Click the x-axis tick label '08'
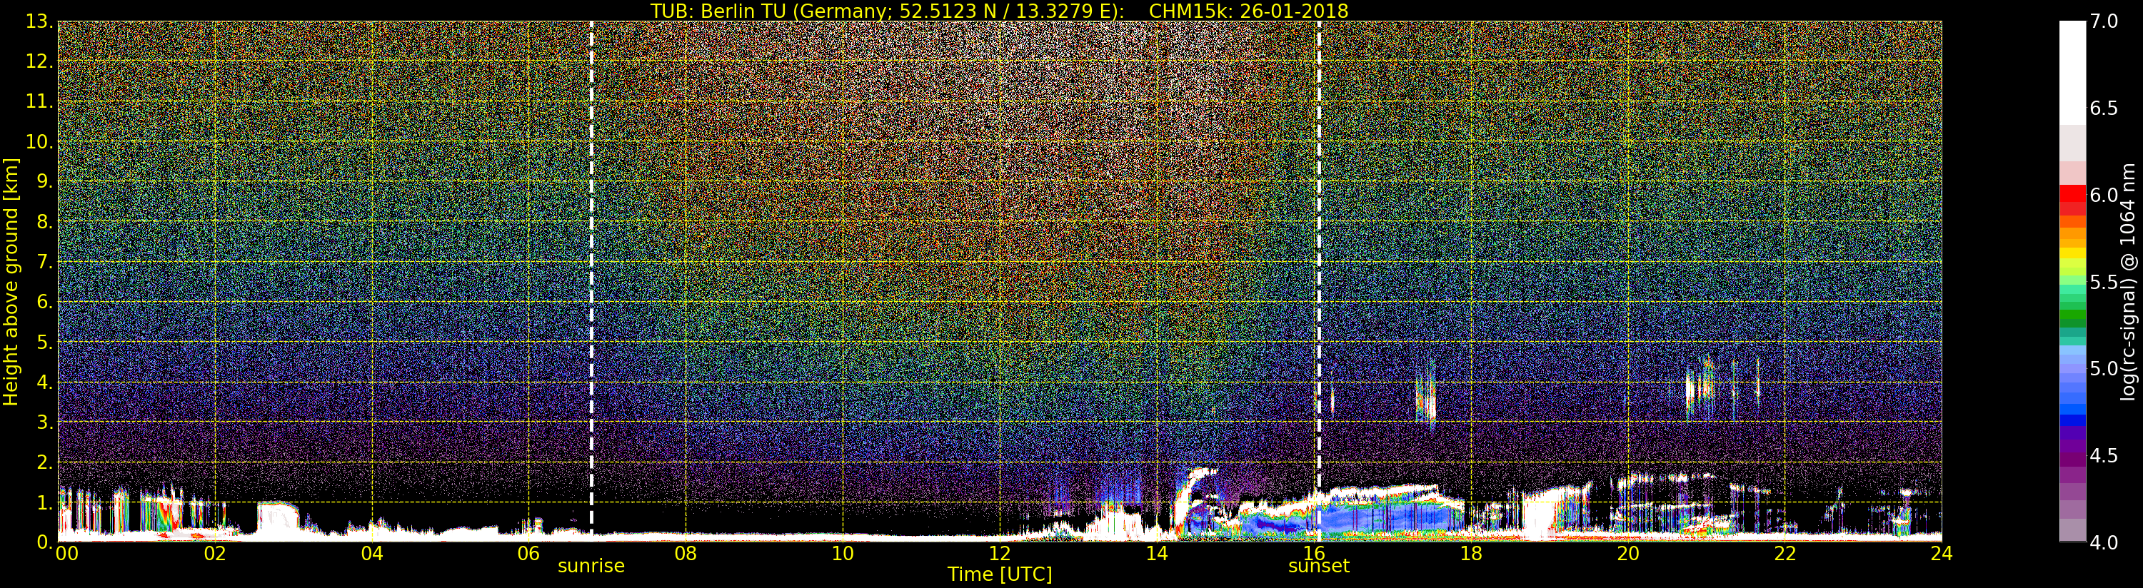The width and height of the screenshot is (2143, 588). coord(686,554)
